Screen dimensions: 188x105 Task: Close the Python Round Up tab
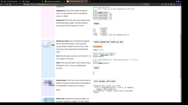click(x=86, y=1)
